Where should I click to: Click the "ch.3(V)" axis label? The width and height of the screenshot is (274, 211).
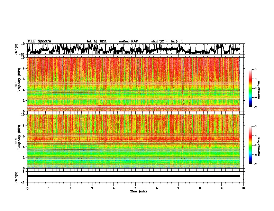[17, 177]
